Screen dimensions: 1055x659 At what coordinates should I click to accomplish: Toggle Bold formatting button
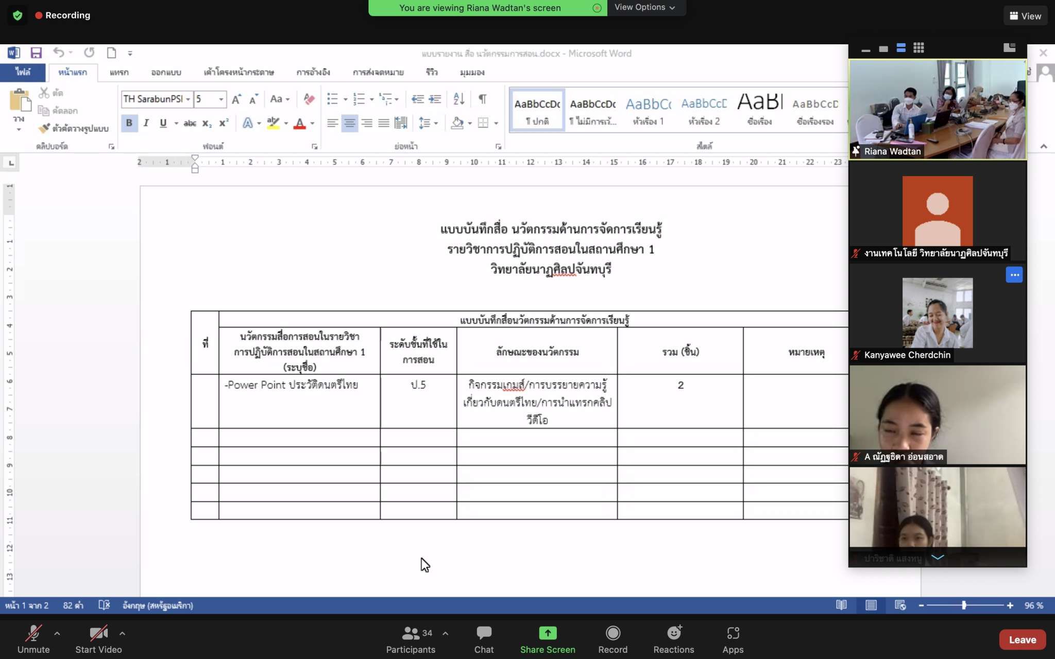[129, 123]
